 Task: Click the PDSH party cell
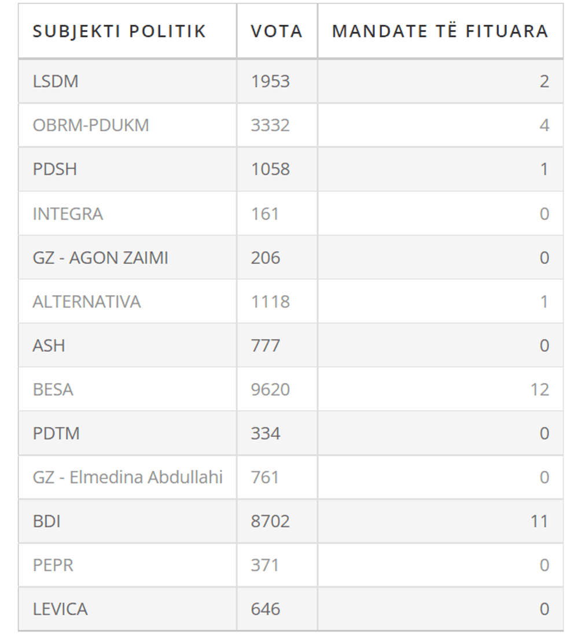tap(55, 169)
